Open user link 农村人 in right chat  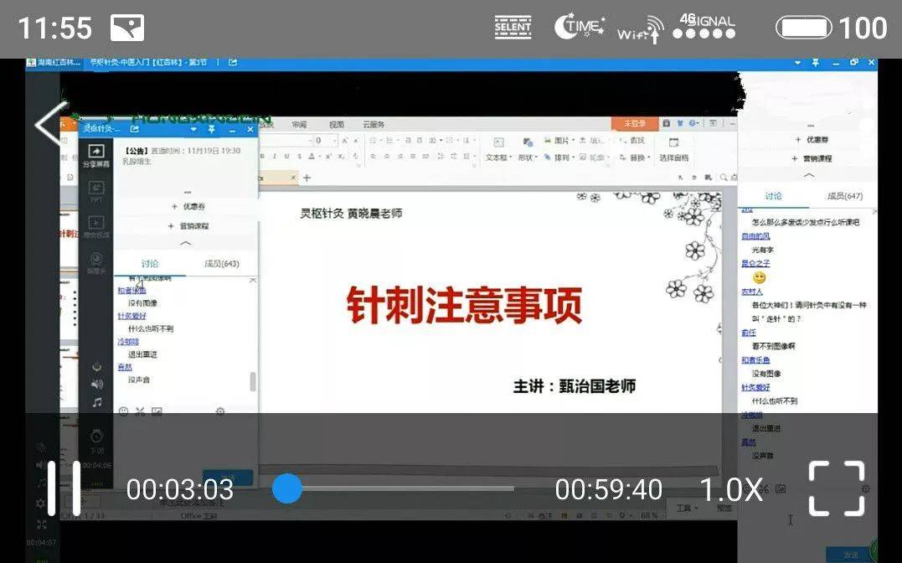point(752,292)
